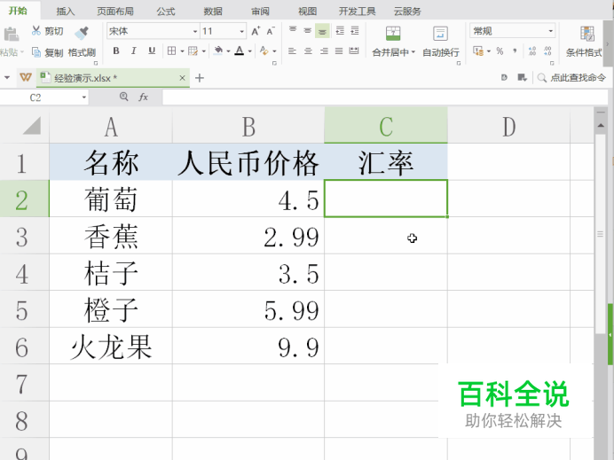Click the vertical scrollbar up arrow
Image resolution: width=614 pixels, height=460 pixels.
point(601,126)
